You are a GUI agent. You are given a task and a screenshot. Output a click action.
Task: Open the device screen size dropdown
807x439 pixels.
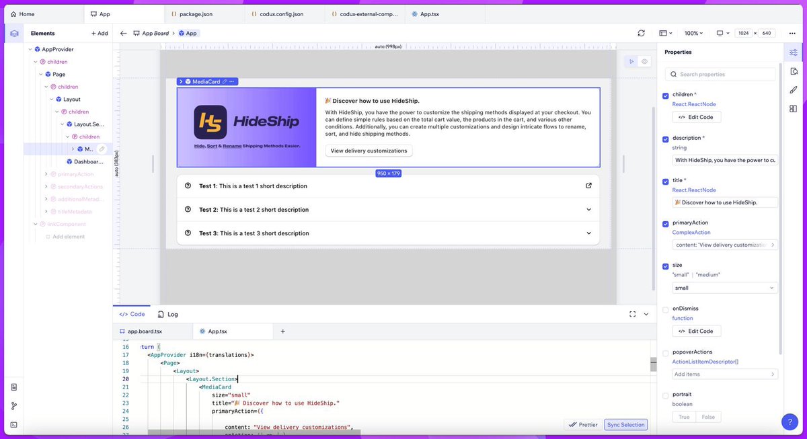click(x=722, y=33)
